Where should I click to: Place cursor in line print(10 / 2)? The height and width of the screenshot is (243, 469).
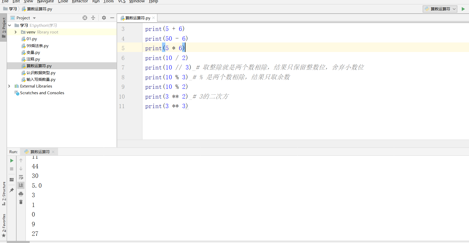pos(166,58)
